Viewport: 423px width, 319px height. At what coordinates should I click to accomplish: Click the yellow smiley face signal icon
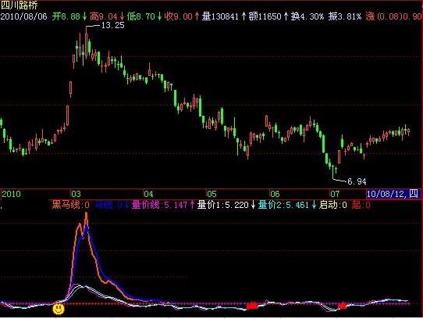click(59, 309)
